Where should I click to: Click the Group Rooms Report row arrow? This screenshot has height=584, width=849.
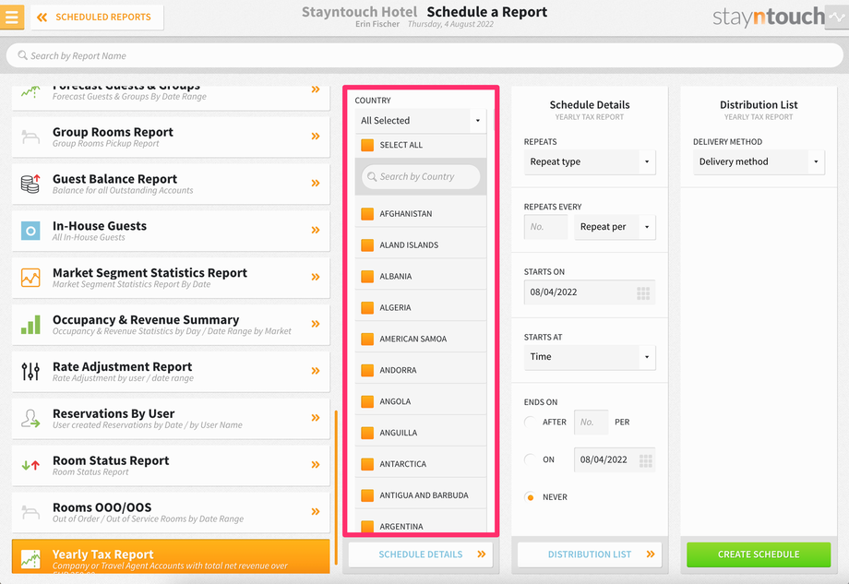click(316, 137)
